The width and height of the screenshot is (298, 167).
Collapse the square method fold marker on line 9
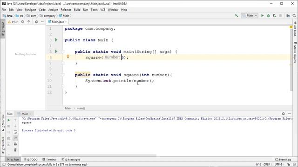point(63,75)
